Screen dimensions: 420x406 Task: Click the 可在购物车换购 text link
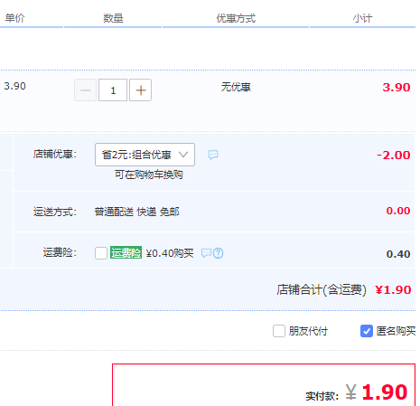point(149,175)
